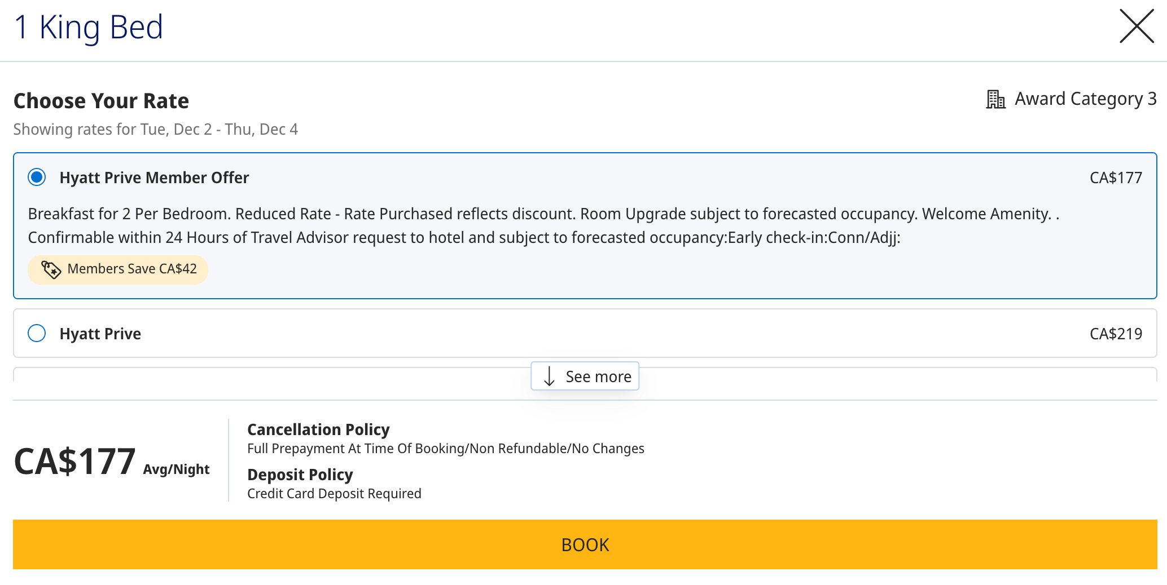Click the CA$219 rate price
1167x585 pixels.
(x=1115, y=334)
